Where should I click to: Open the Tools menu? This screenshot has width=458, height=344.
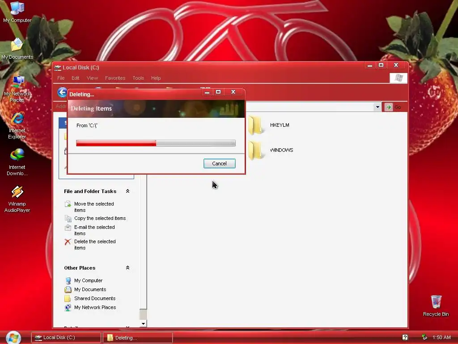(138, 78)
